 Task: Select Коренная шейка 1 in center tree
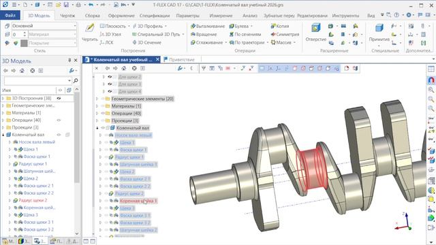pyautogui.click(x=138, y=201)
